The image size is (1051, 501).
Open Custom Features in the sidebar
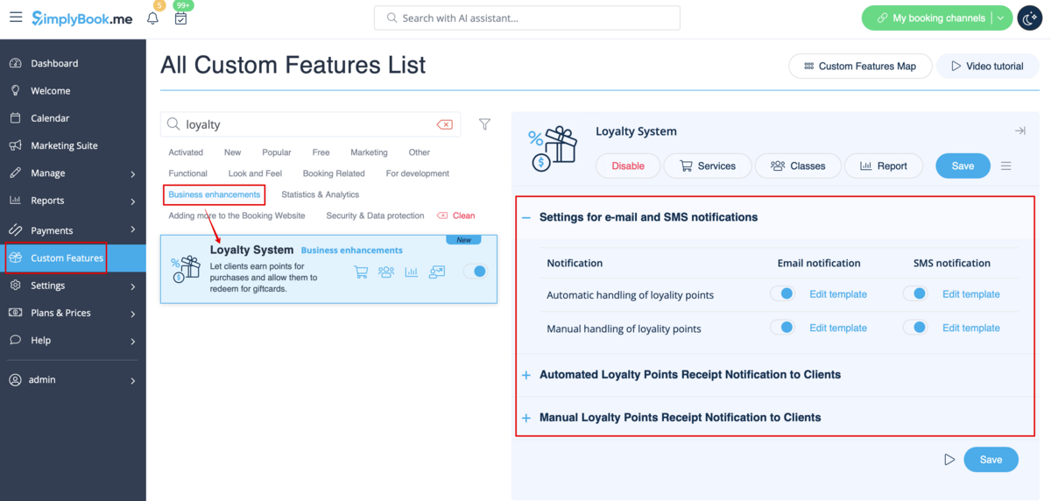coord(67,258)
